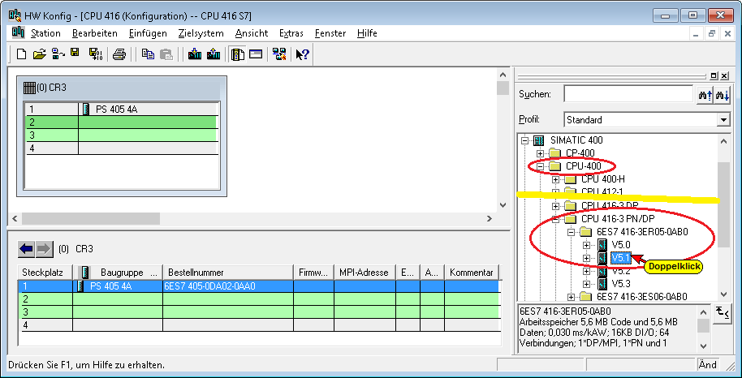This screenshot has height=378, width=742.
Task: Expand the CPU 400-H folder
Action: pos(555,180)
